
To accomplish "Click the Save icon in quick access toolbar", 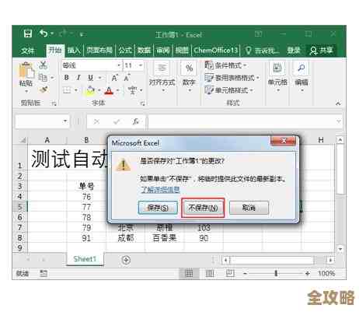I will click(27, 33).
